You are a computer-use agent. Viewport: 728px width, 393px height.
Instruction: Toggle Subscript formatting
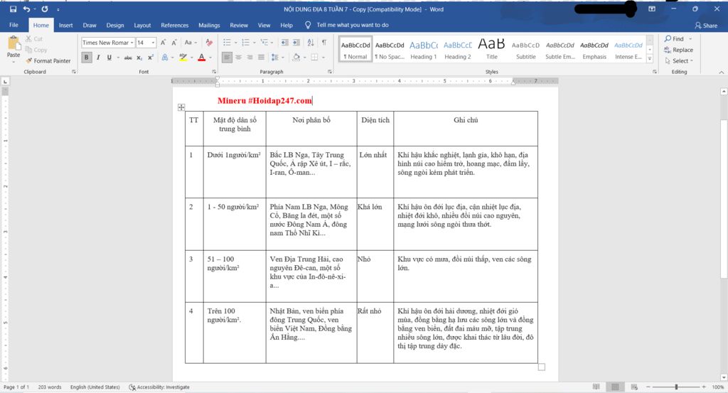(139, 58)
